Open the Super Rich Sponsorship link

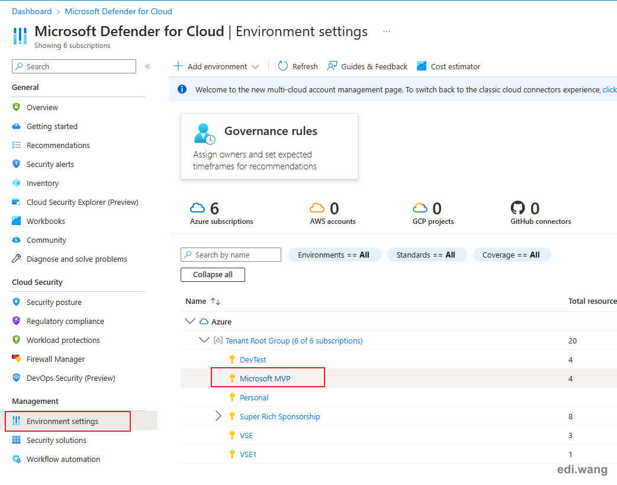[x=279, y=416]
